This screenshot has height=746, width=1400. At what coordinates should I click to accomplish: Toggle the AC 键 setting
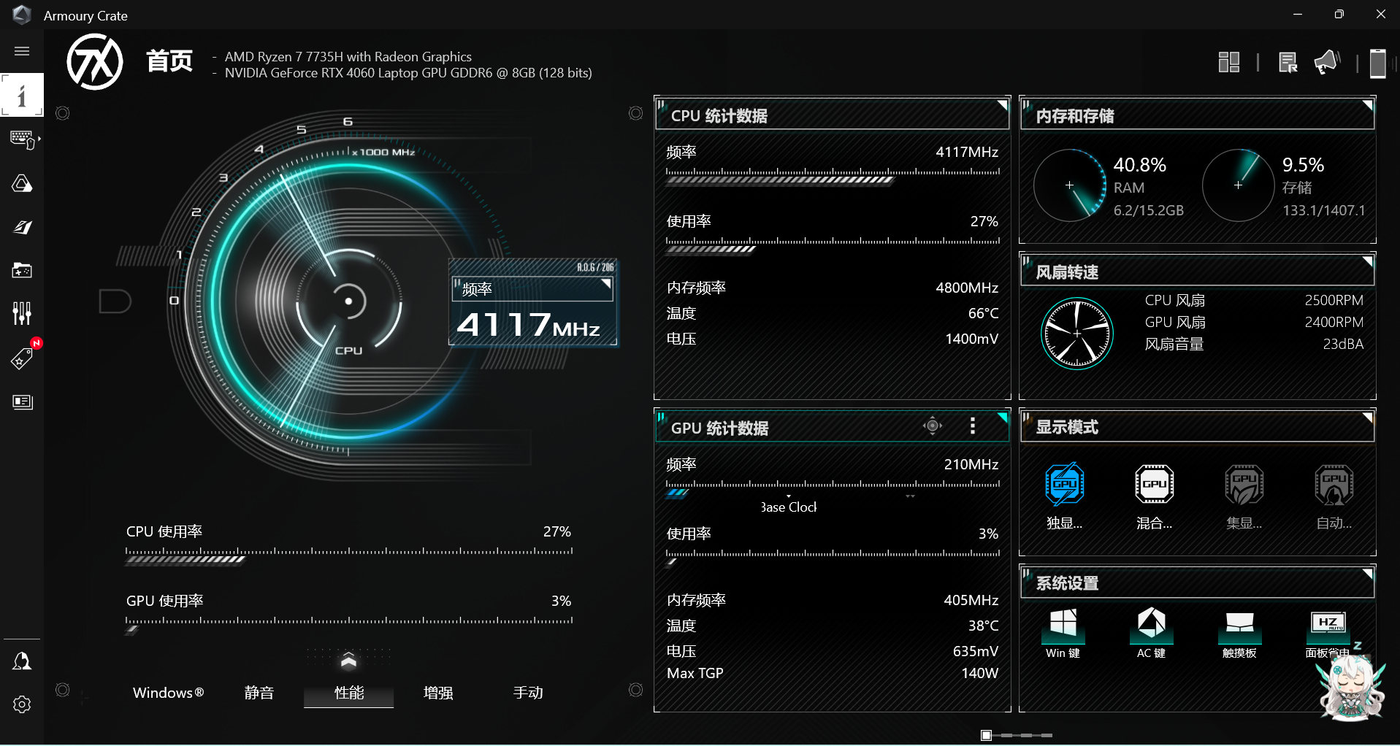[1151, 634]
